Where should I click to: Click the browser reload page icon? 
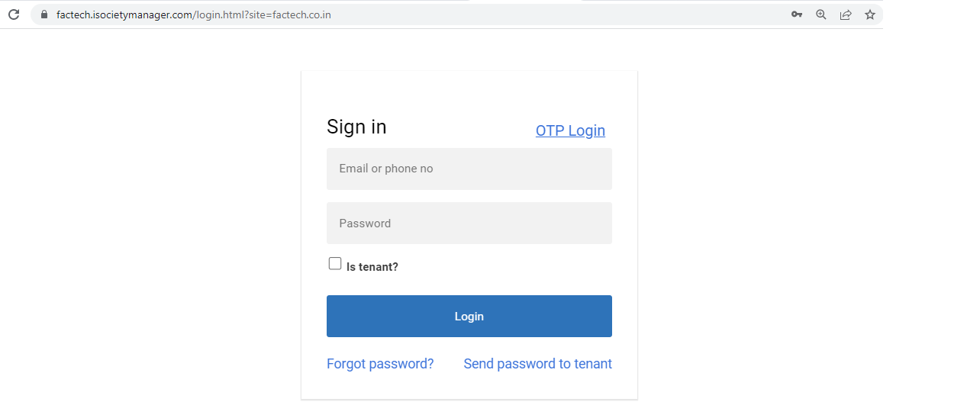pyautogui.click(x=14, y=14)
